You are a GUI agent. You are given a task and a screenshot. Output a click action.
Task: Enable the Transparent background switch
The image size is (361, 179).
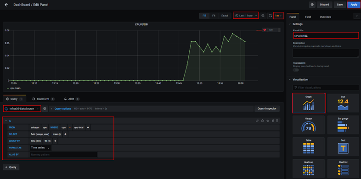tap(296, 70)
